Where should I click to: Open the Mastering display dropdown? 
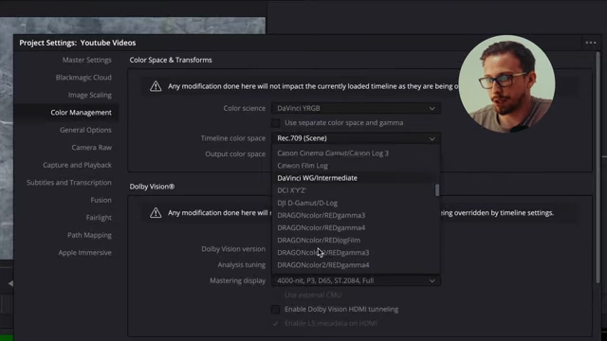(357, 280)
